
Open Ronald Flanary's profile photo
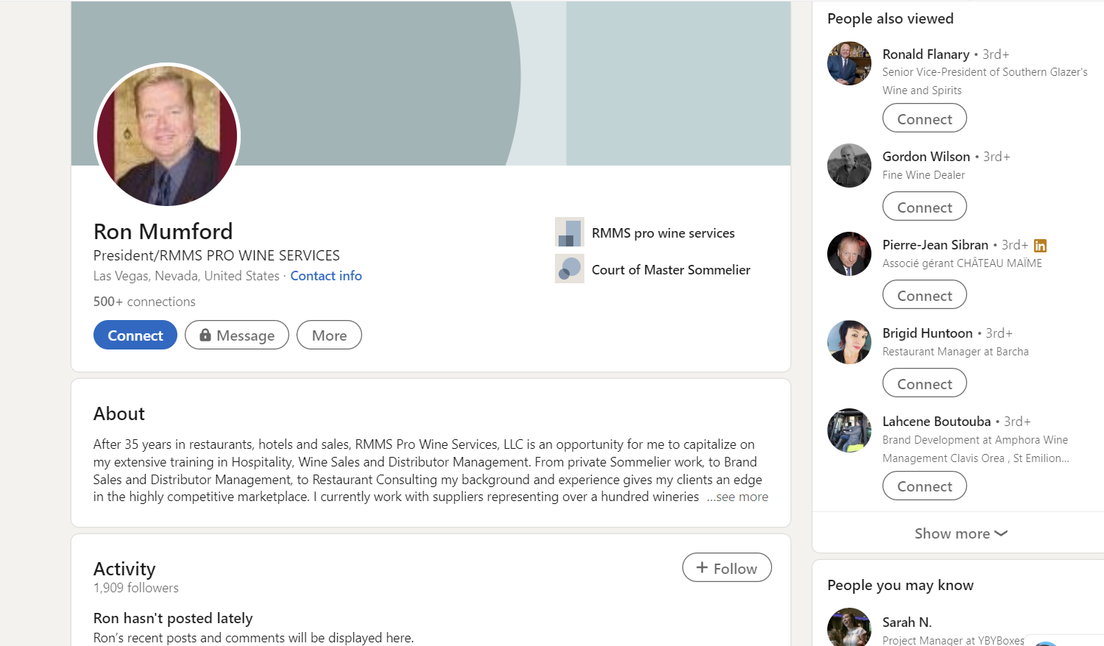849,63
